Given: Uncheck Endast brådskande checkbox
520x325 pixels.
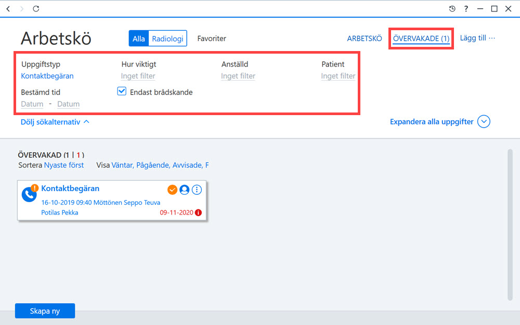Looking at the screenshot, I should [122, 91].
